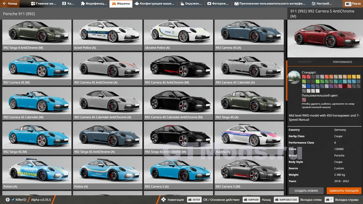The image size is (363, 204).
Task: Select the 992 Carrera S (A) car
Action: tap(178, 173)
